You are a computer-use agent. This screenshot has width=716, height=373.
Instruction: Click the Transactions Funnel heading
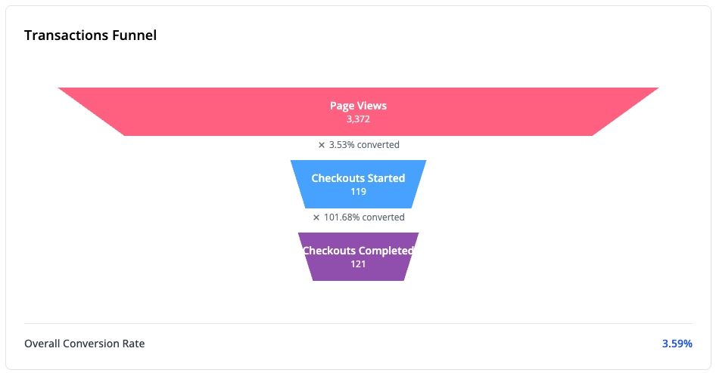click(x=90, y=35)
